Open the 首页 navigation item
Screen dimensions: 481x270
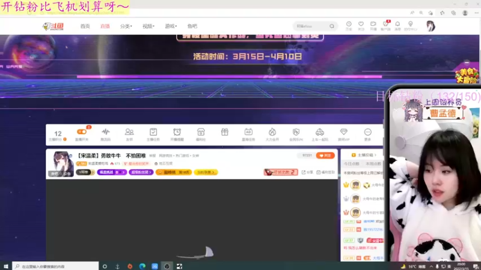85,26
